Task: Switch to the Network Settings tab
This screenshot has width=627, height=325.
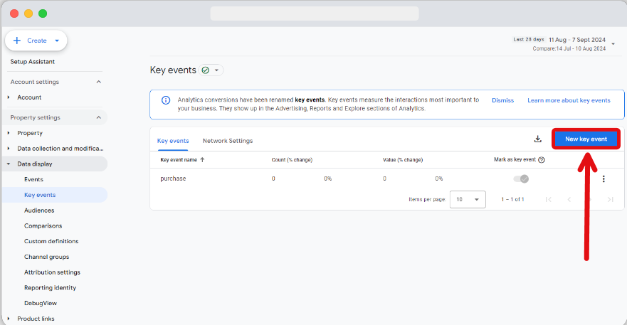Action: (x=228, y=141)
